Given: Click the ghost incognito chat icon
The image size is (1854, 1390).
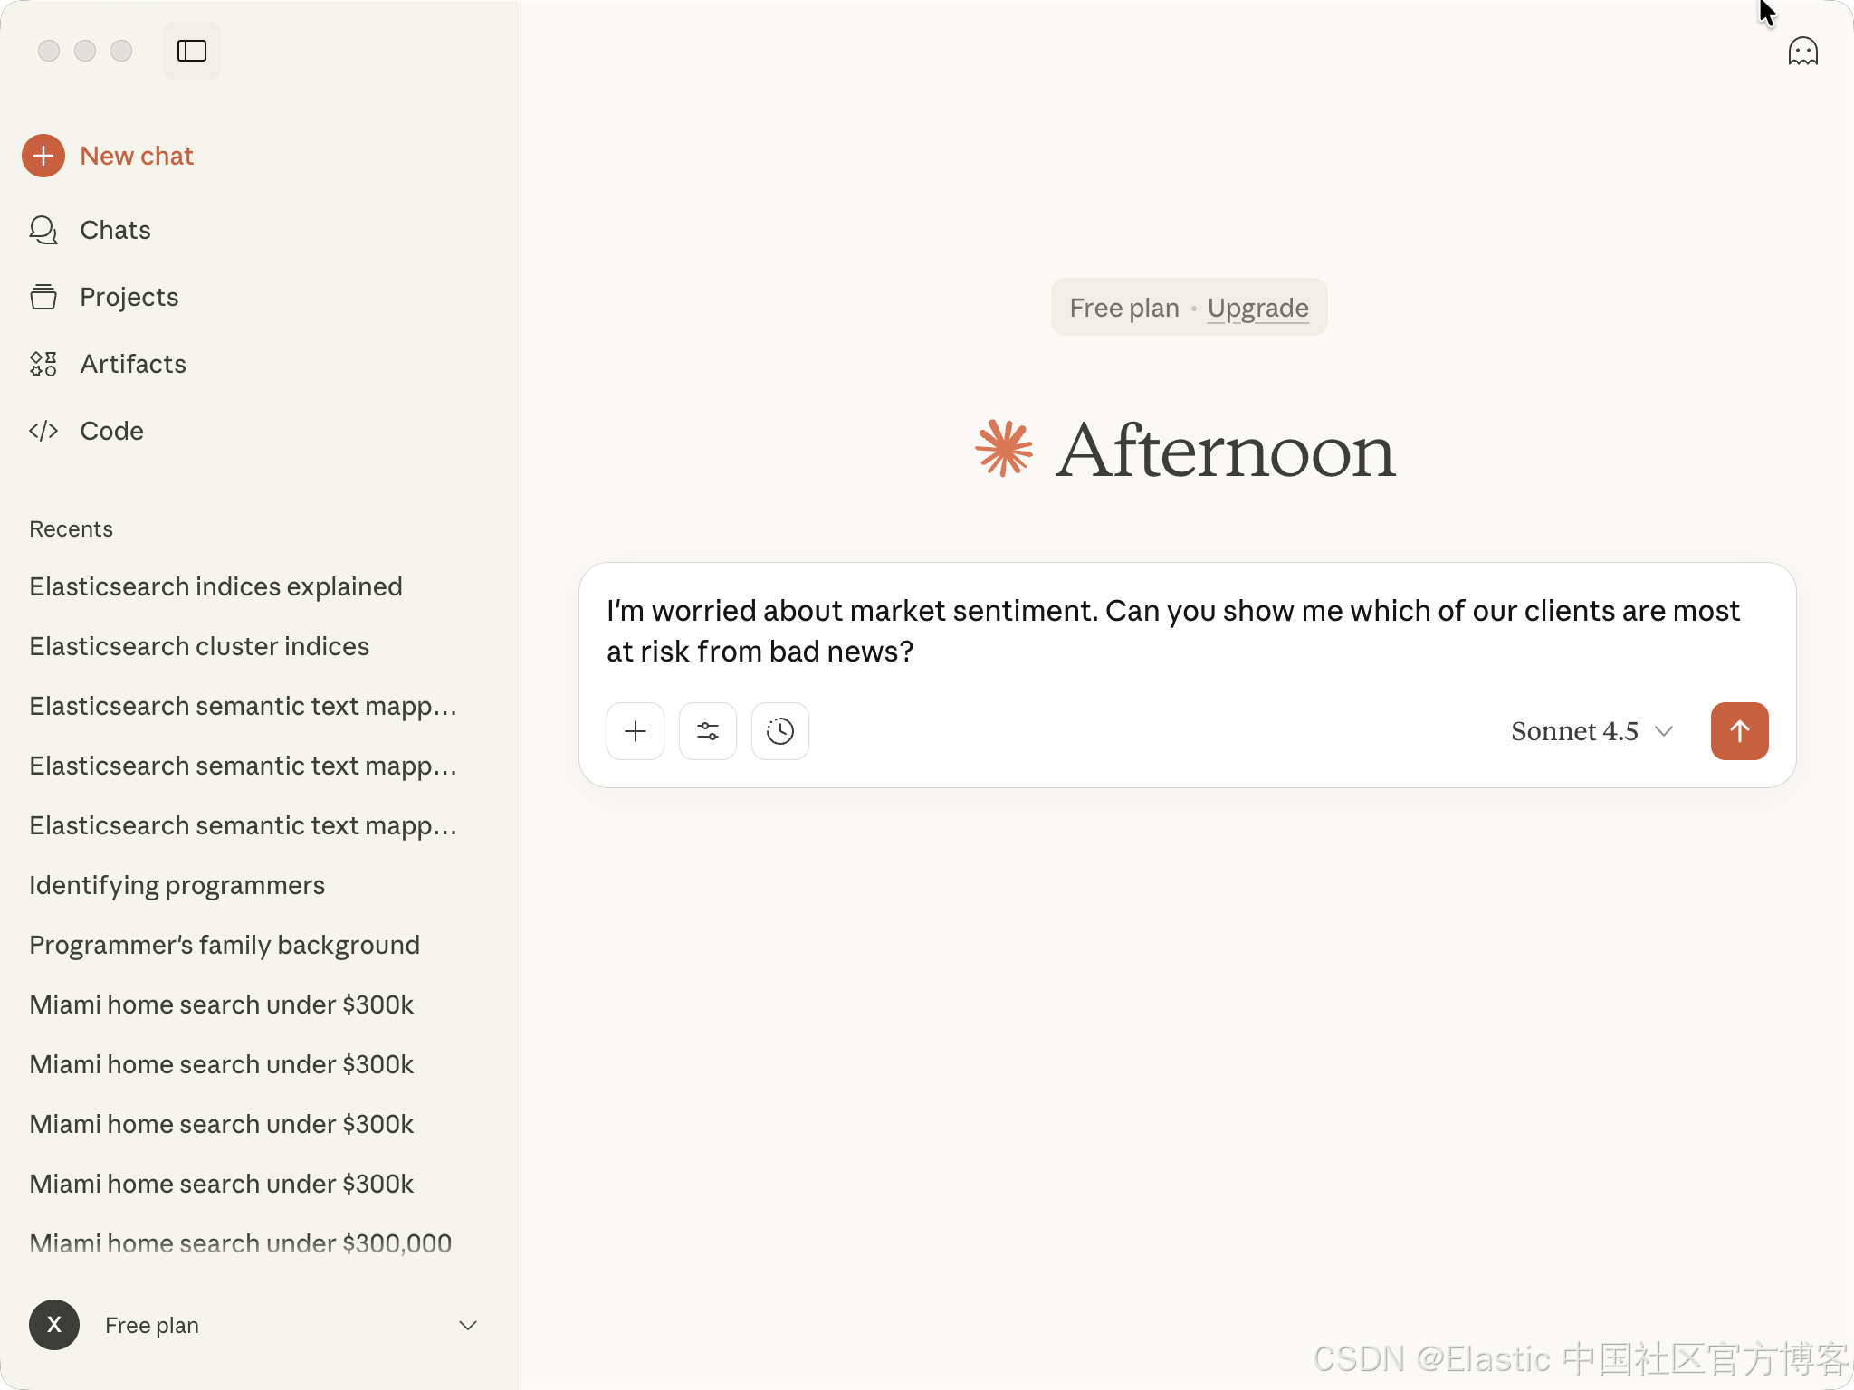Looking at the screenshot, I should [1802, 52].
